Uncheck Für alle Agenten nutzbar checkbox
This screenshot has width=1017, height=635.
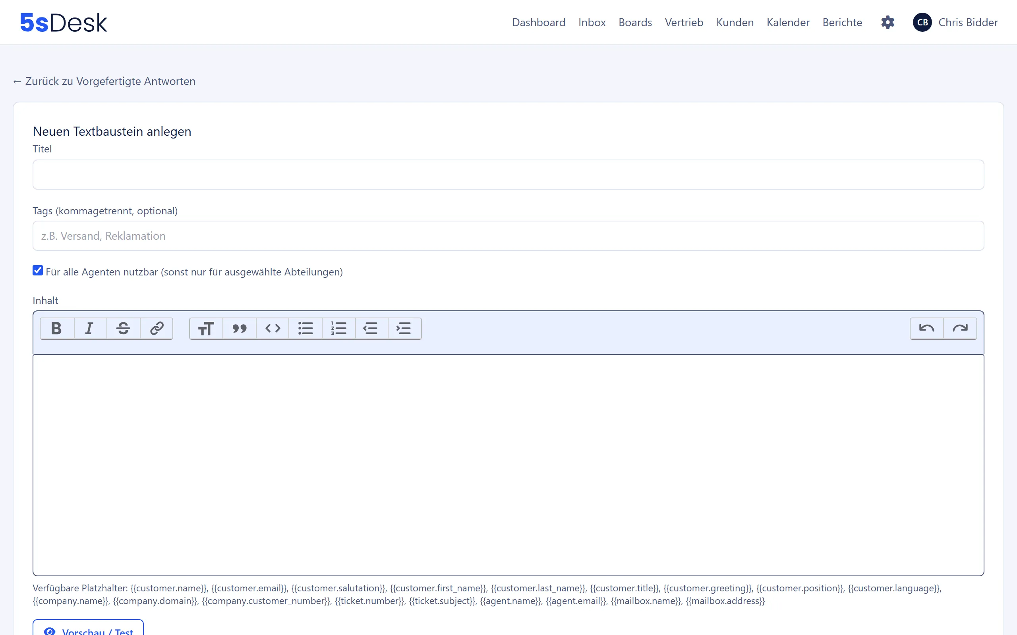click(38, 270)
